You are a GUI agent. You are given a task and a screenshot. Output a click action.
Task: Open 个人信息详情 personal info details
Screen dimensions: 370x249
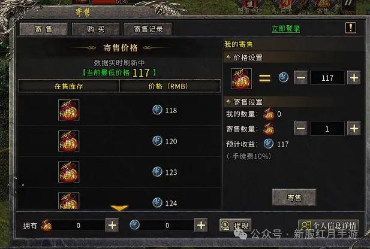(x=329, y=226)
